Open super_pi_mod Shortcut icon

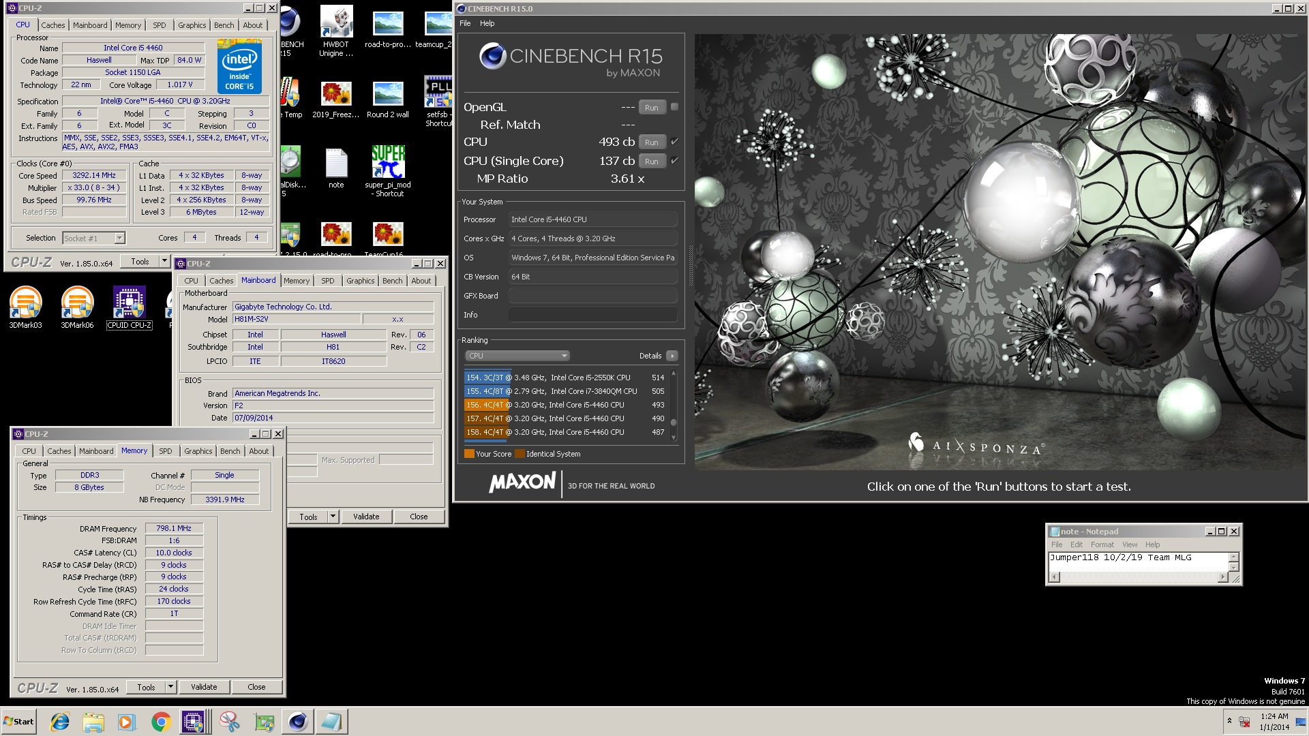coord(388,172)
